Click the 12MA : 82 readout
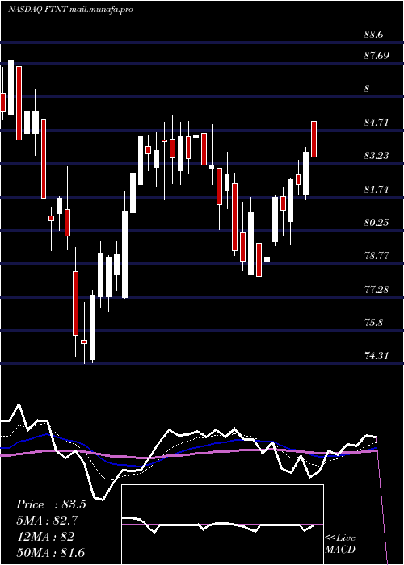This screenshot has height=565, width=404. tap(45, 536)
